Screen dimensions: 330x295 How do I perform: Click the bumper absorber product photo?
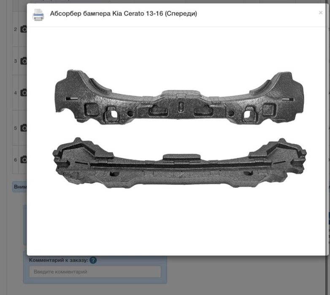(x=179, y=129)
